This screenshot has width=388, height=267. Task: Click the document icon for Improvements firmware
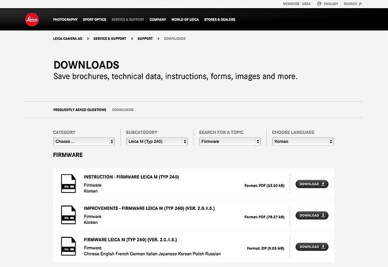pos(68,215)
